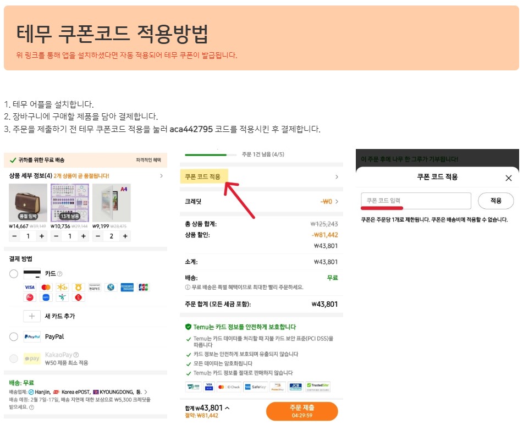Close the 쿠폰 코드 적용 dialog
The image size is (523, 436).
click(x=508, y=178)
